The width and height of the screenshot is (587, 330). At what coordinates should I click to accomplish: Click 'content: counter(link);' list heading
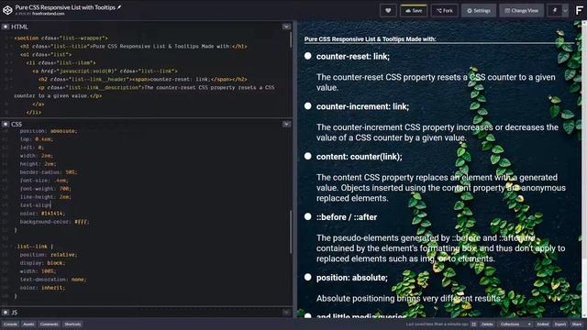[359, 157]
